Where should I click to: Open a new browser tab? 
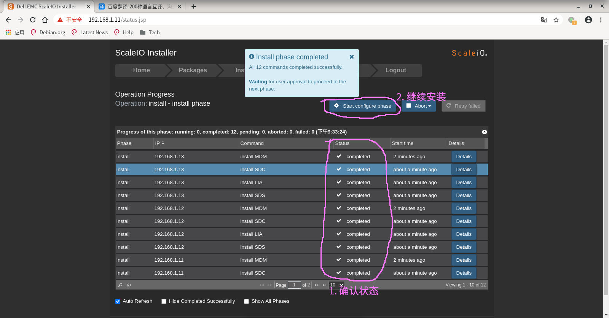[194, 6]
